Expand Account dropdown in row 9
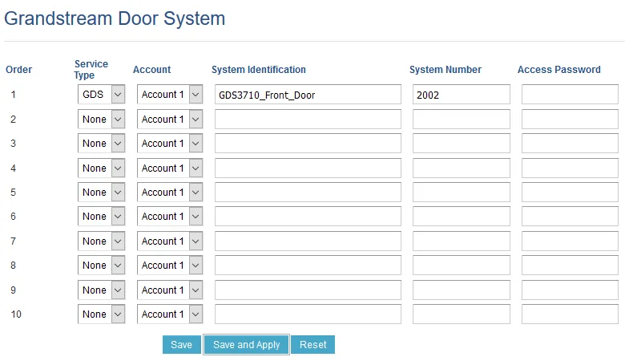The width and height of the screenshot is (629, 361). point(170,290)
